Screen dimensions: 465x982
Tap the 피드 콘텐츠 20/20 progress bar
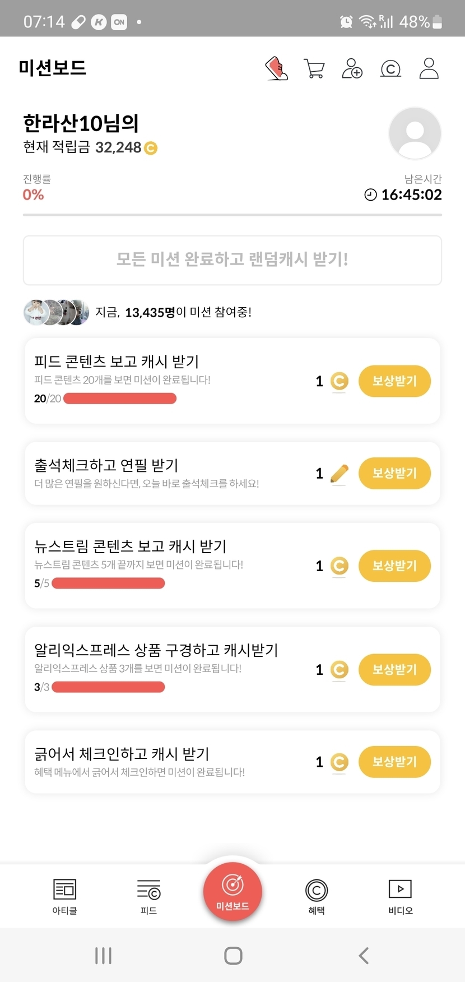point(120,399)
